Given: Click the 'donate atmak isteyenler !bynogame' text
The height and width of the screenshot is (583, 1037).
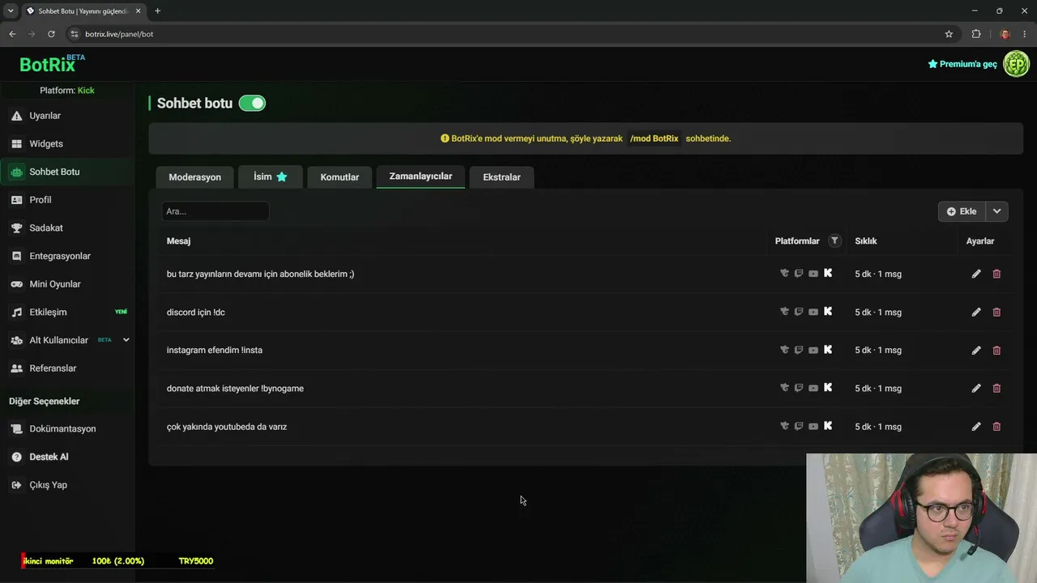Looking at the screenshot, I should click(235, 389).
